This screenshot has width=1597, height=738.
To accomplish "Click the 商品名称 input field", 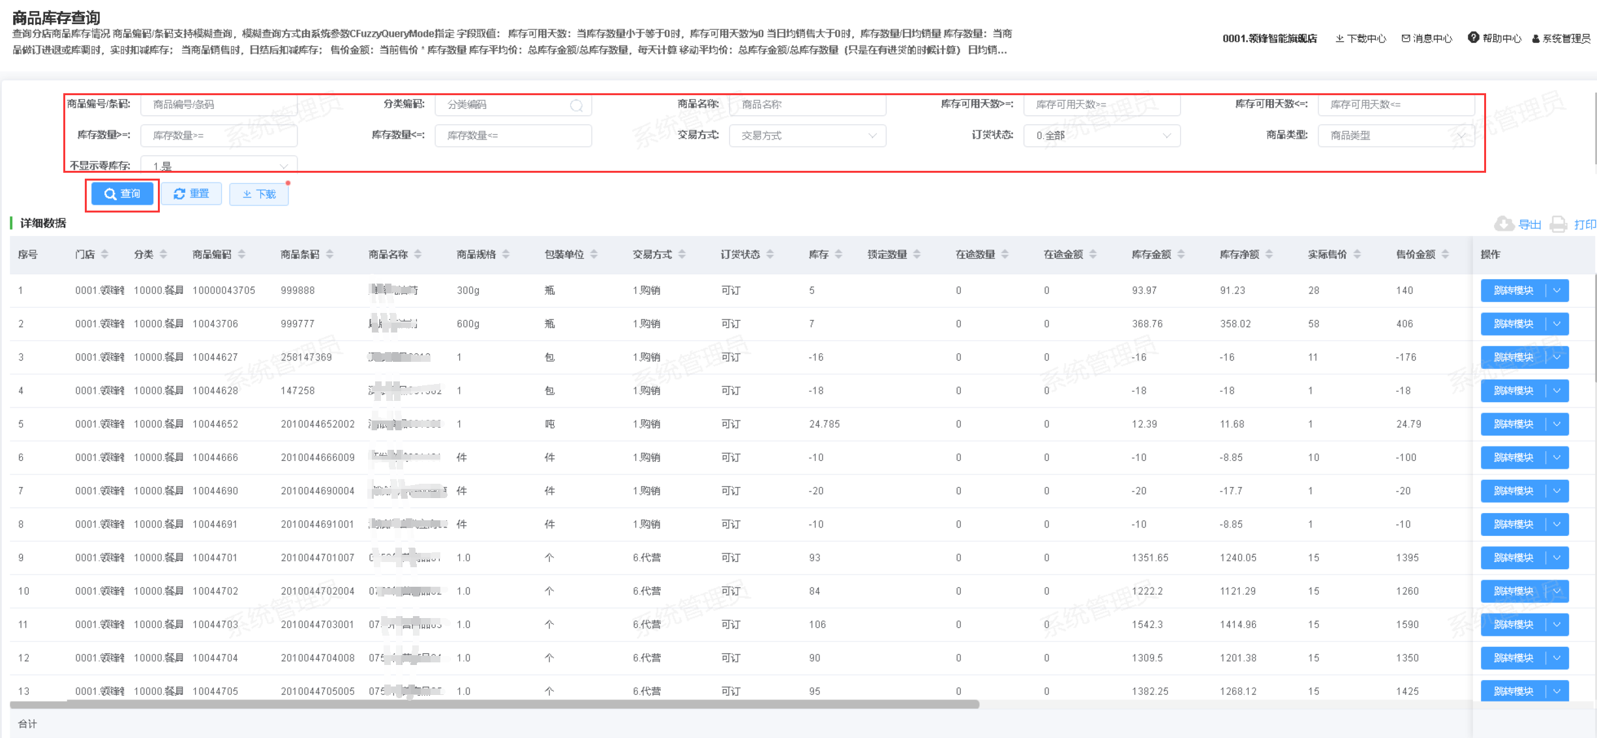I will 808,105.
